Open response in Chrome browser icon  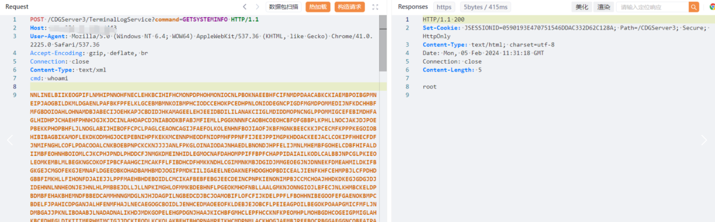pyautogui.click(x=712, y=7)
